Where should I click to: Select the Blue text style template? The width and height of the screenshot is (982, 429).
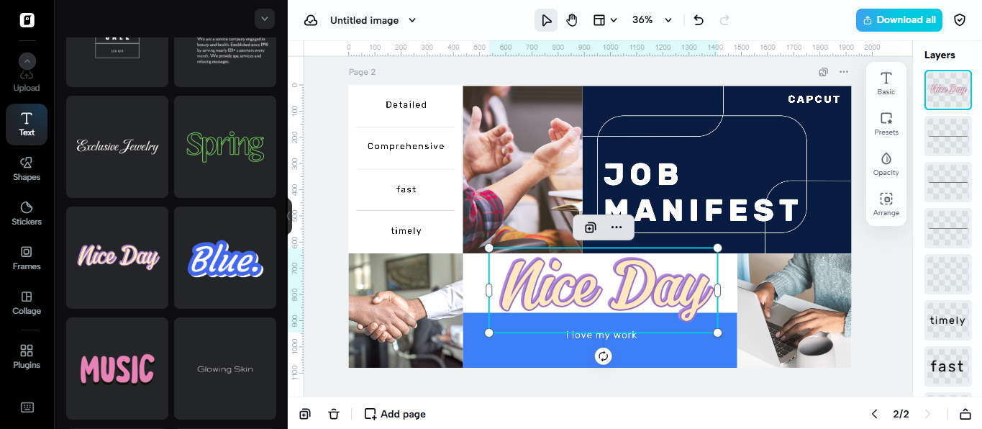[225, 258]
